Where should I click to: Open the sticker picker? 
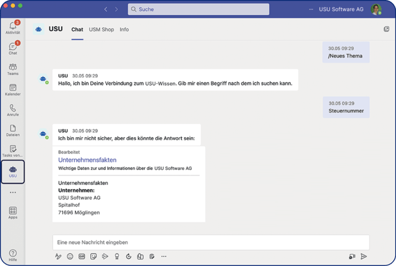(x=93, y=256)
